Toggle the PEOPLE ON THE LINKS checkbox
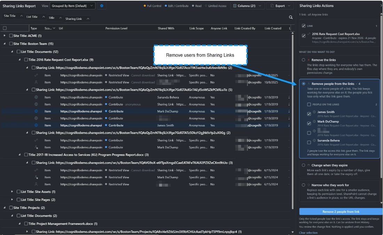The image size is (383, 235). (x=309, y=104)
